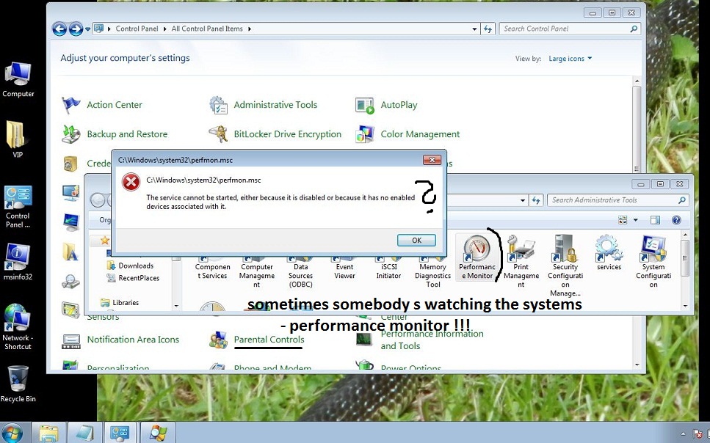The image size is (710, 443).
Task: Click Control Panel breadcrumb segment
Action: (x=137, y=29)
